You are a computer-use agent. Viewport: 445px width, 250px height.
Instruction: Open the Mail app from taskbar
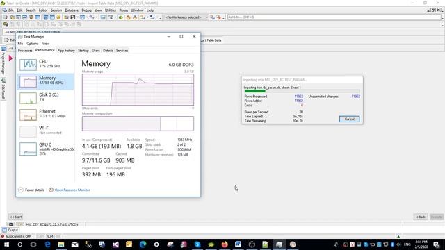(74, 244)
